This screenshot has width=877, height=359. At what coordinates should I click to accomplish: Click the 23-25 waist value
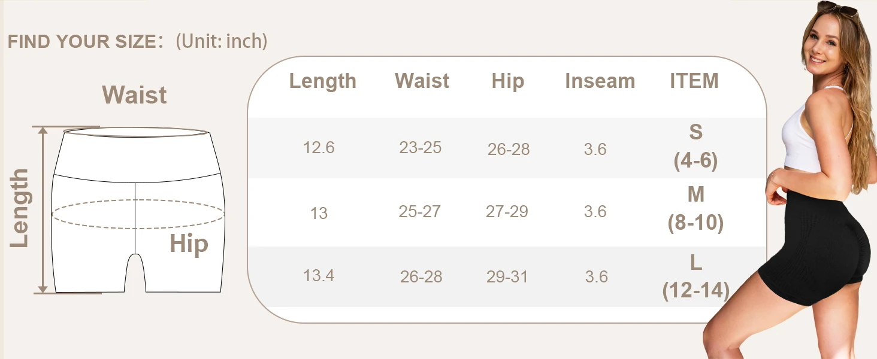click(x=421, y=147)
